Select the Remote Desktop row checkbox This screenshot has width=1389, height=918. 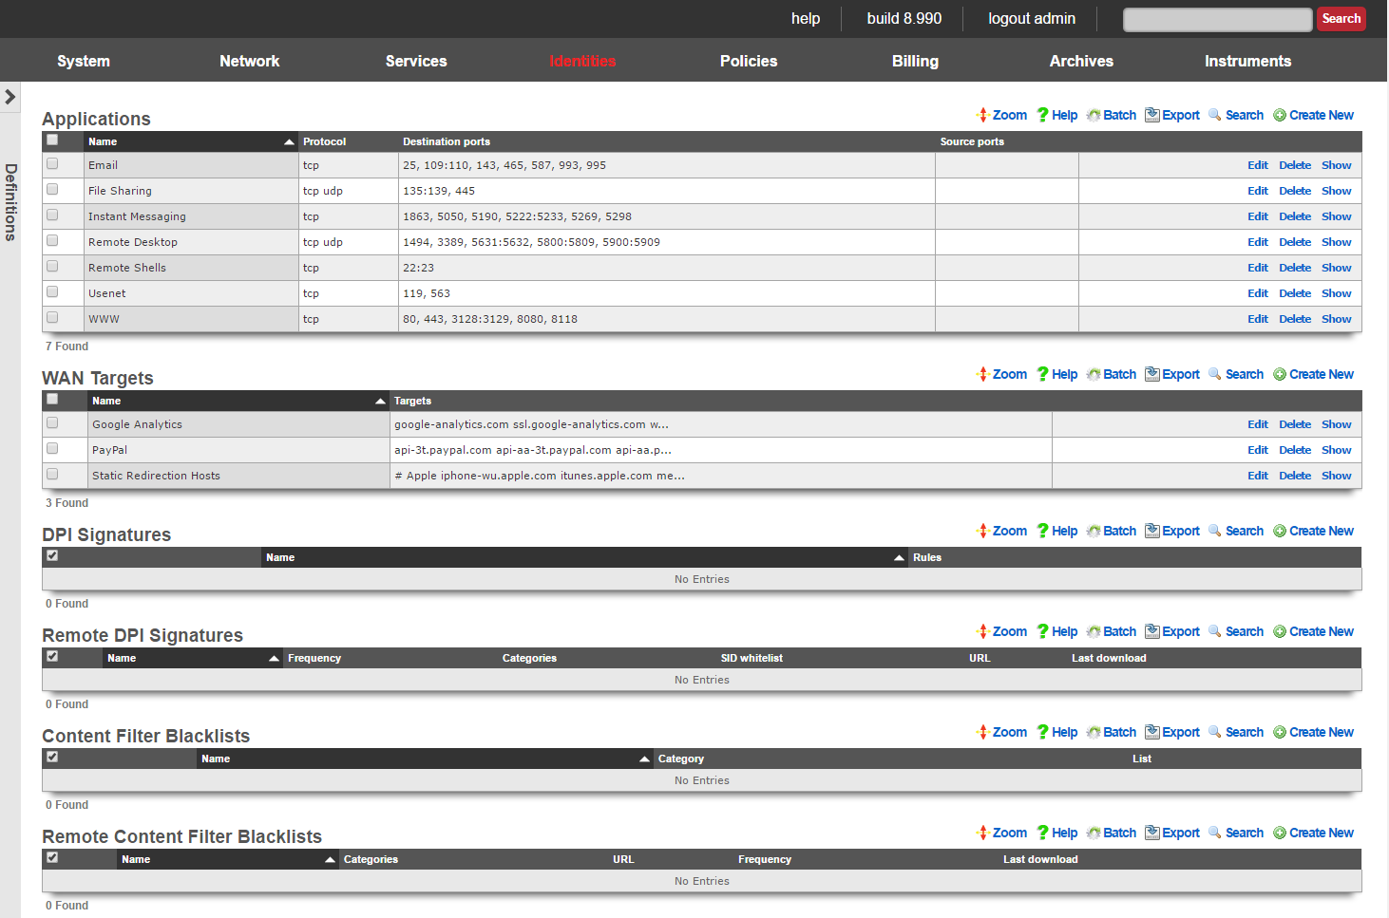[x=52, y=241]
